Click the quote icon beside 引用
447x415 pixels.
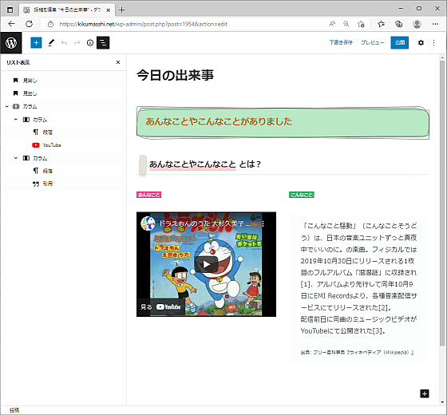pos(36,184)
